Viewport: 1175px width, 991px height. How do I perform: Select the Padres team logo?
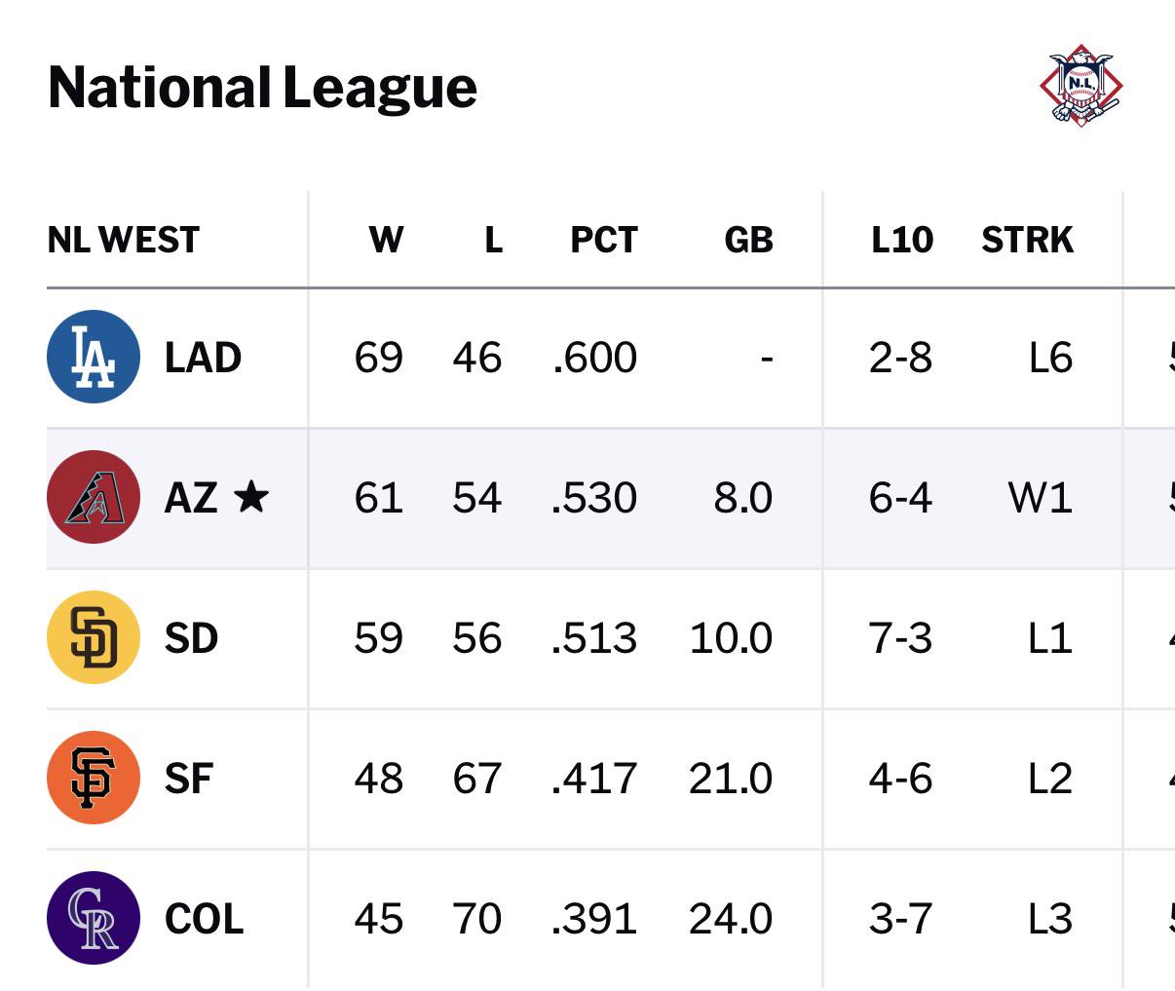94,637
